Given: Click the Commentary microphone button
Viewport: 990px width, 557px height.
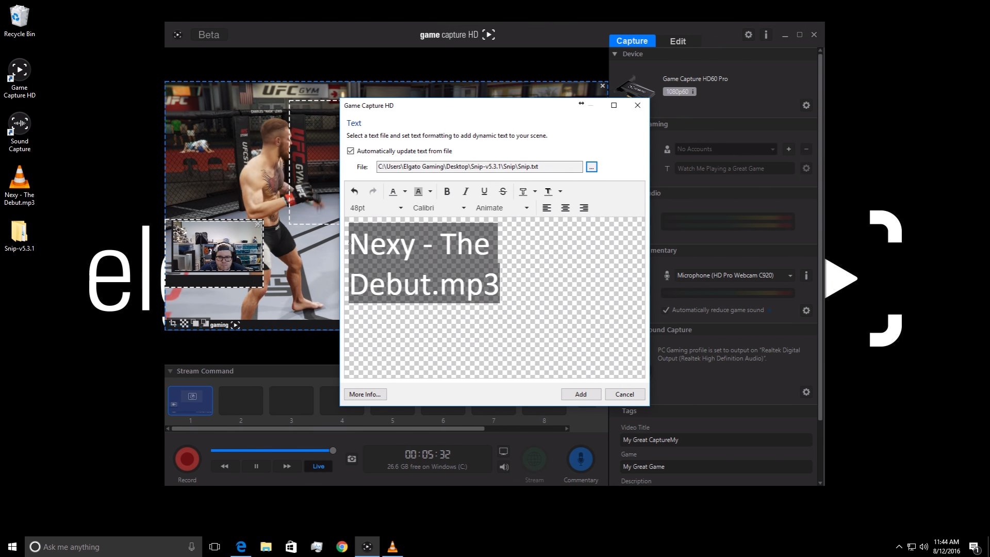Looking at the screenshot, I should pyautogui.click(x=581, y=458).
